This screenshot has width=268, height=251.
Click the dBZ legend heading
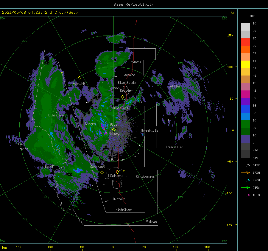click(x=253, y=16)
